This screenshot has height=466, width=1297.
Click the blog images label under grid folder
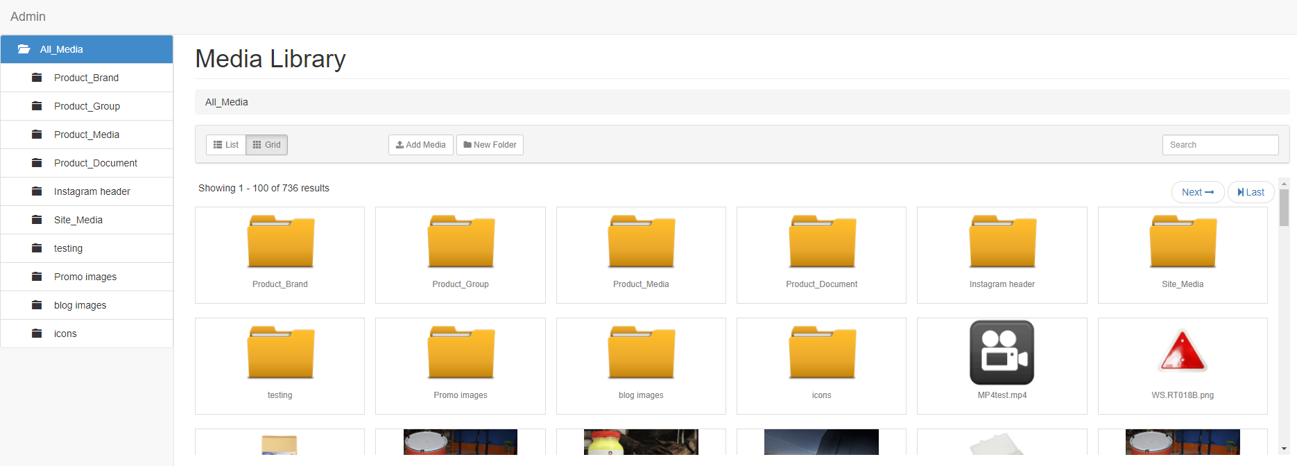(x=641, y=395)
